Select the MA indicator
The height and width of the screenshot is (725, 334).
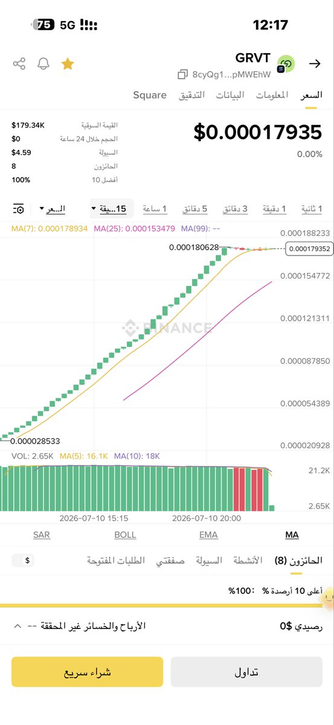tap(292, 535)
